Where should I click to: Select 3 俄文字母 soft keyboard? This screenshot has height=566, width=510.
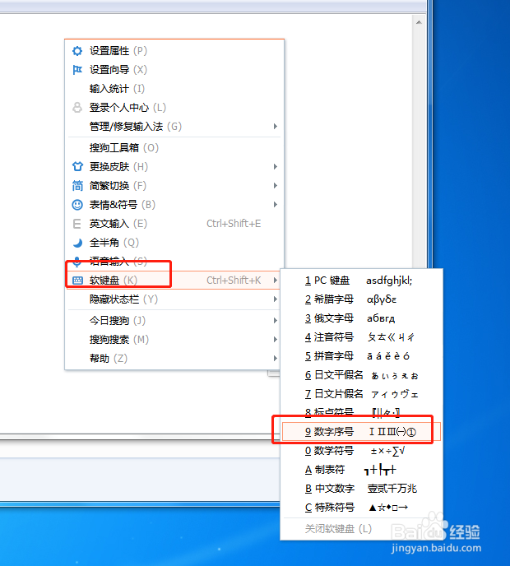[x=361, y=318]
